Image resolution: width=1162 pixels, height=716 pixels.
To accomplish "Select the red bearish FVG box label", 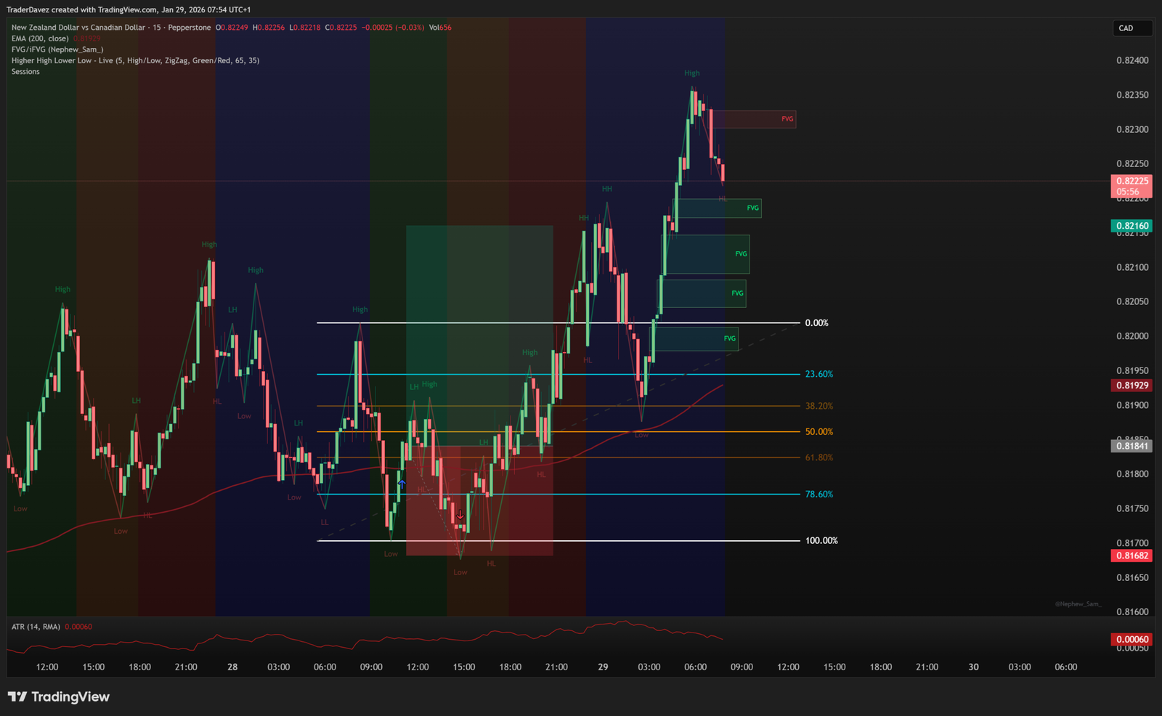I will [787, 119].
